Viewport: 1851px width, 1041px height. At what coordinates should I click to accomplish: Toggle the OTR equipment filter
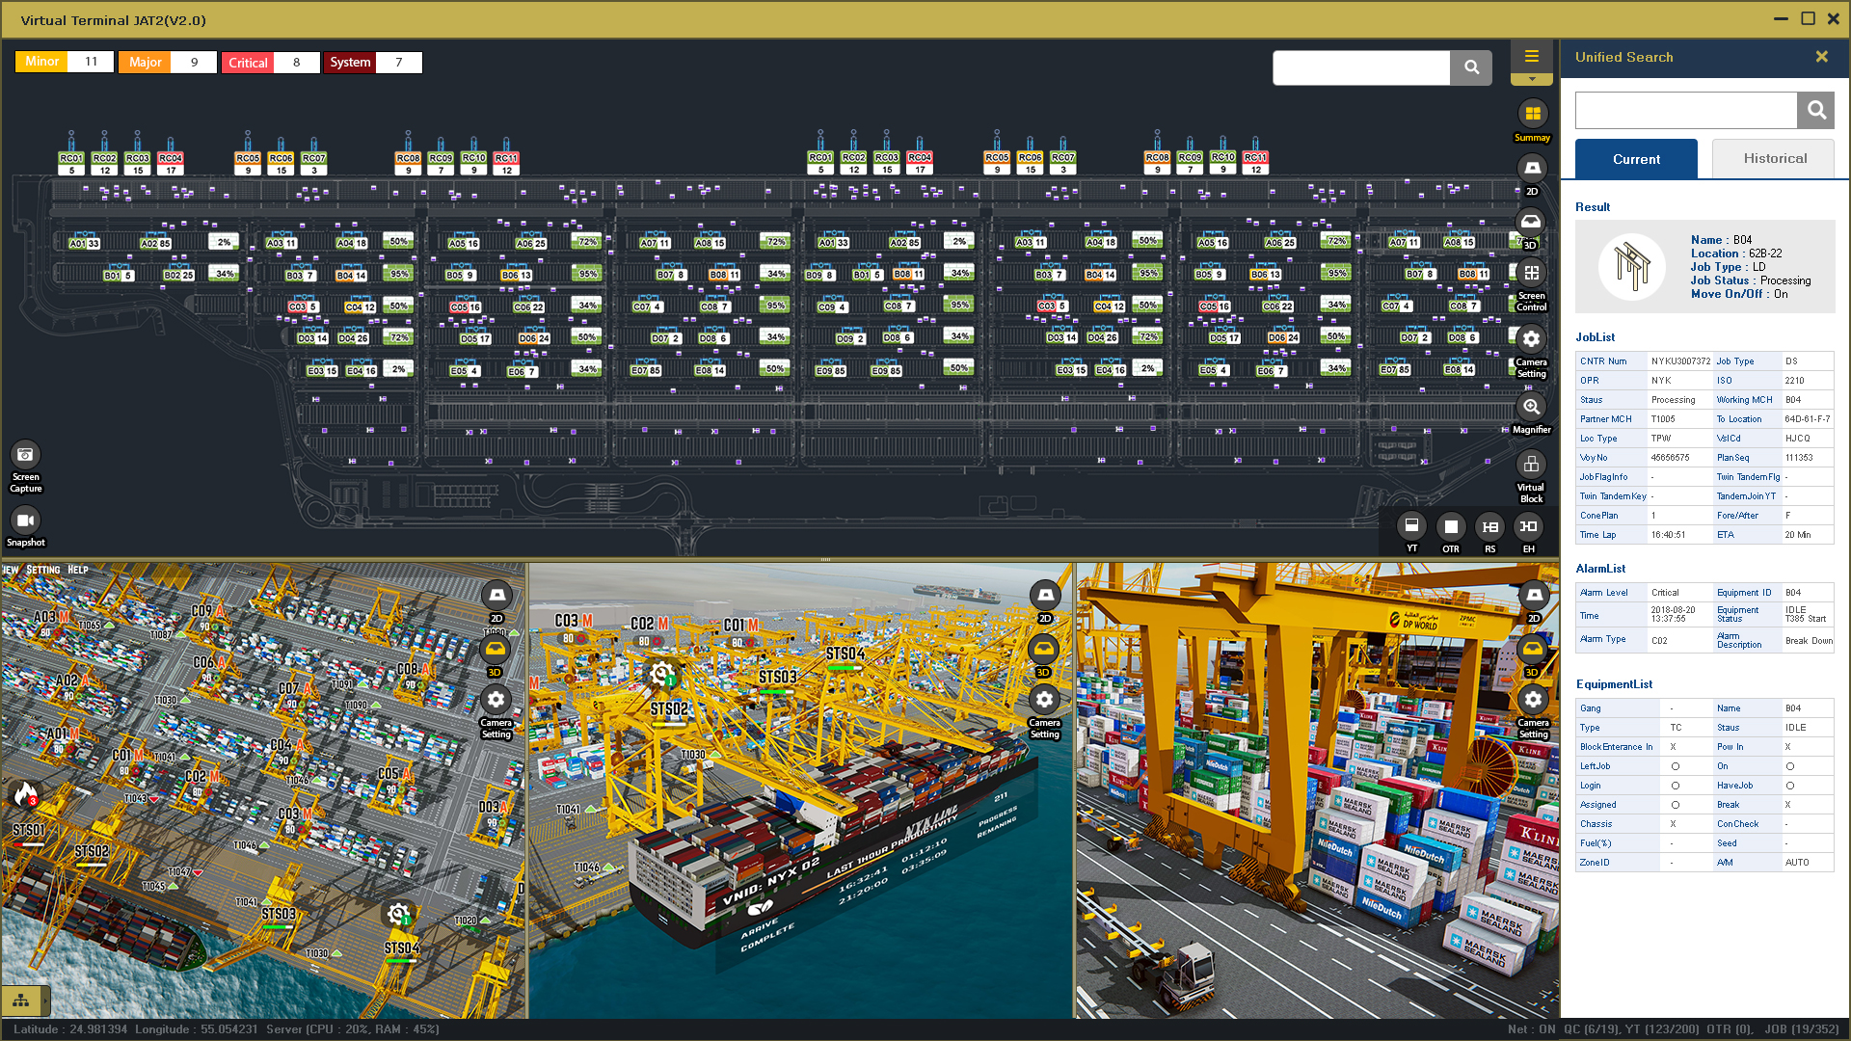[x=1451, y=526]
